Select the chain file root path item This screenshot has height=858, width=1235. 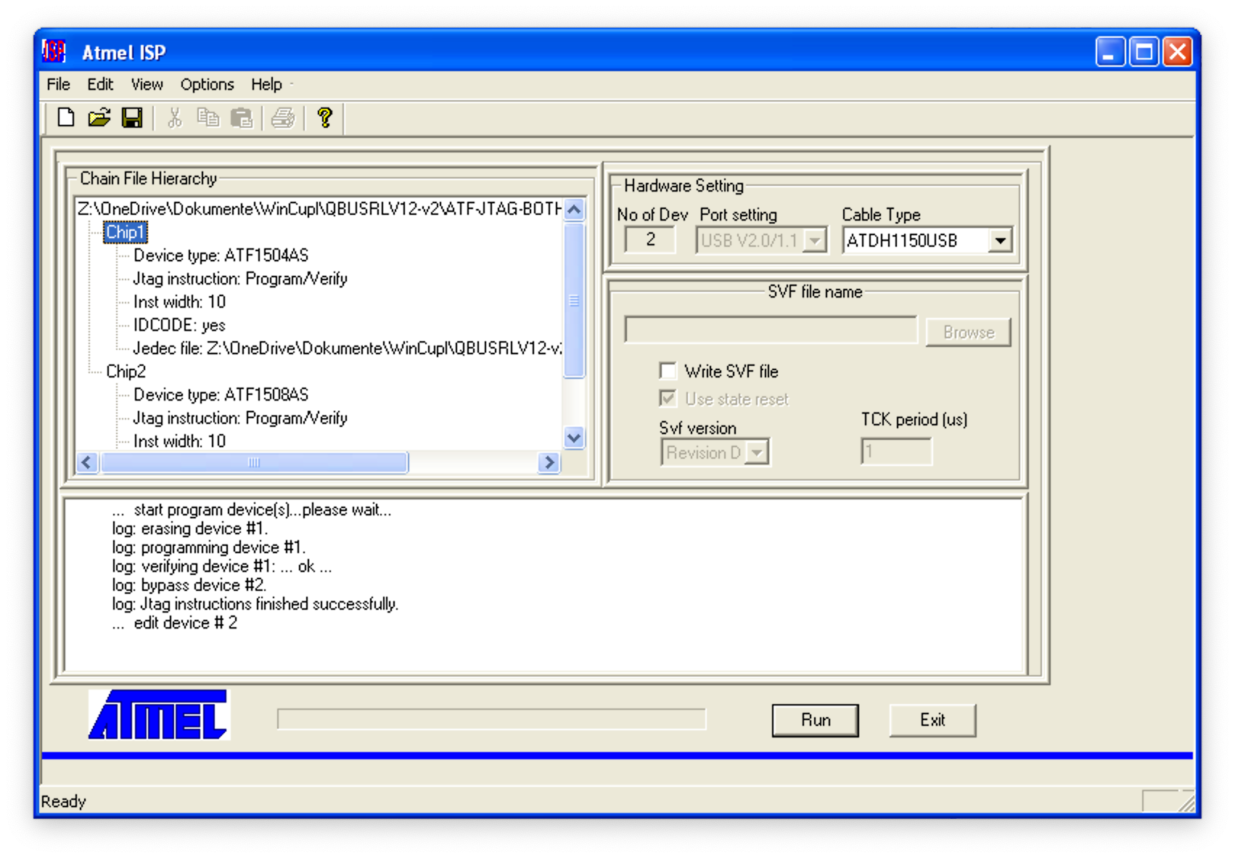(x=319, y=209)
